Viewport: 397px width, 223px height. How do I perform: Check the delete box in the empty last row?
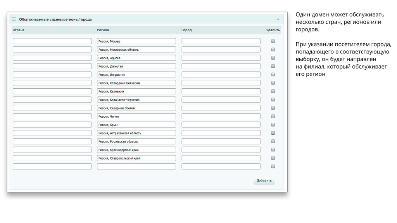point(273,166)
